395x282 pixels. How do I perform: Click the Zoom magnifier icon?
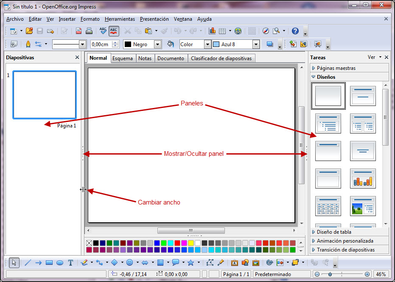tap(277, 31)
